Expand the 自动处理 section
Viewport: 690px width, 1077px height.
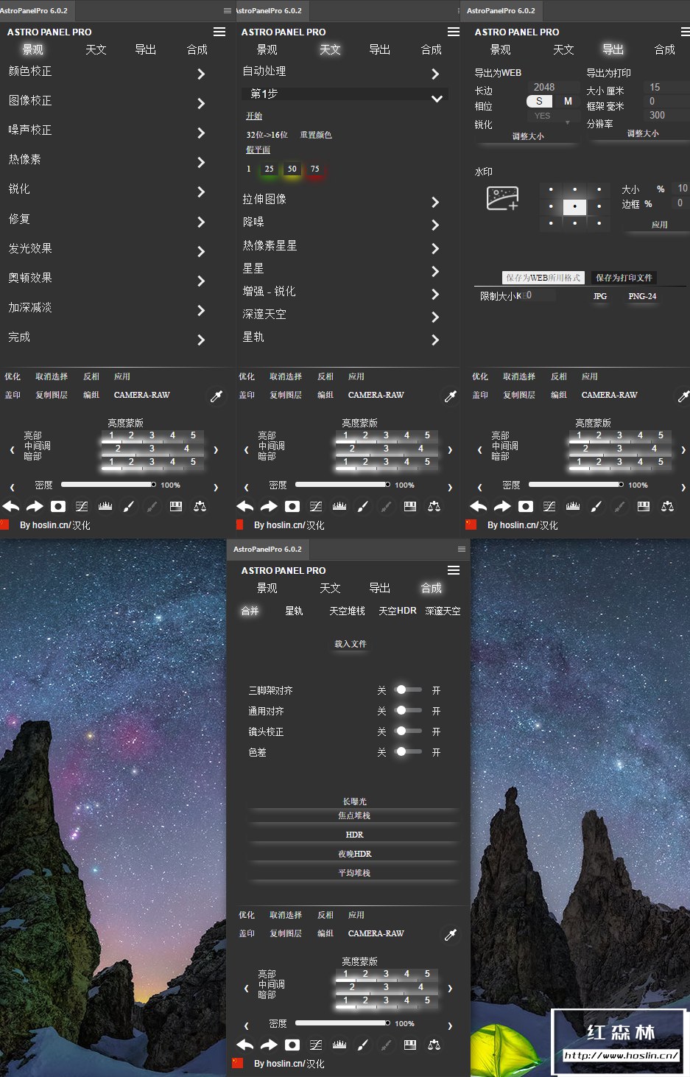coord(435,74)
